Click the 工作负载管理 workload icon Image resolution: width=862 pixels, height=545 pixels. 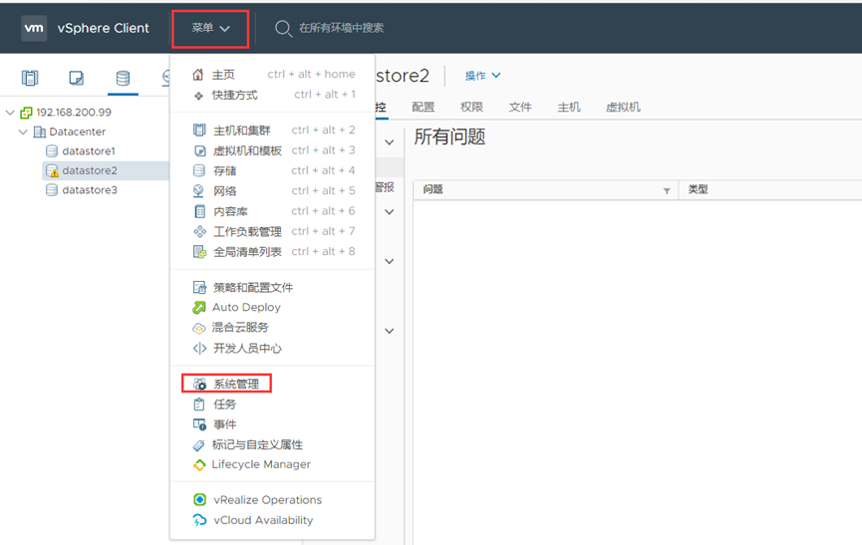[x=199, y=231]
